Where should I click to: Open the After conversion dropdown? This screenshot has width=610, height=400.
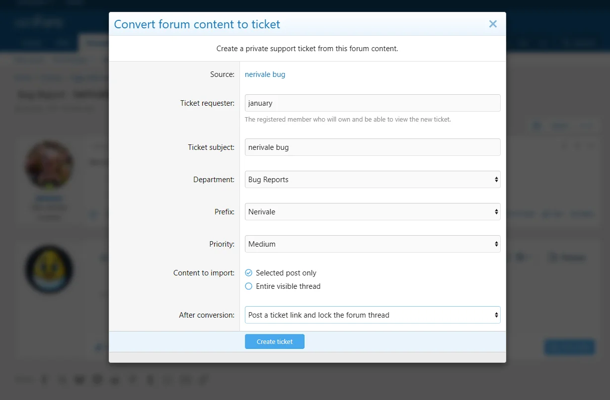(x=373, y=315)
